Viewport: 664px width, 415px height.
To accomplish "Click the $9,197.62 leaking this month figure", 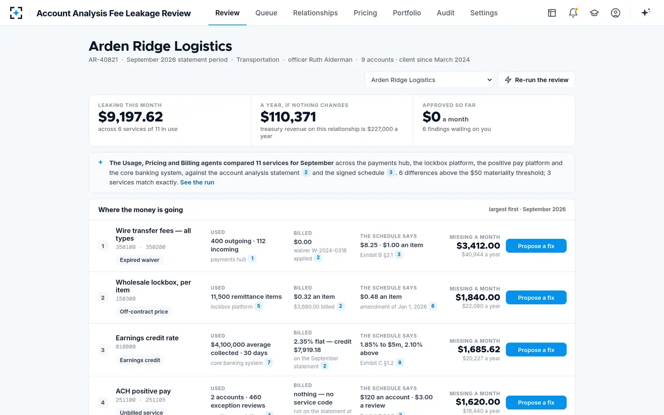I will pos(130,117).
